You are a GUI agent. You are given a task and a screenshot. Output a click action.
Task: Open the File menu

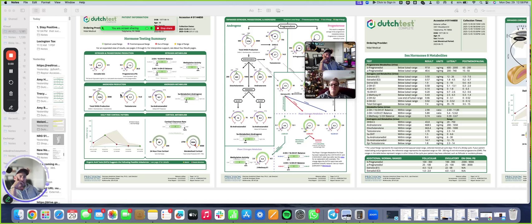click(26, 2)
